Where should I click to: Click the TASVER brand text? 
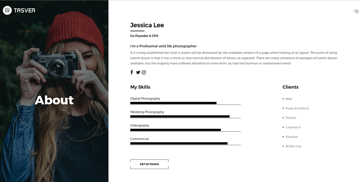(25, 10)
